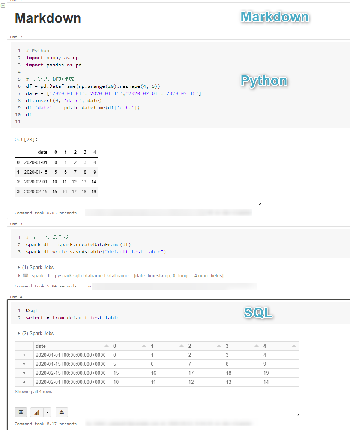Click the Markdown heading cell text
This screenshot has width=350, height=430.
pos(48,18)
